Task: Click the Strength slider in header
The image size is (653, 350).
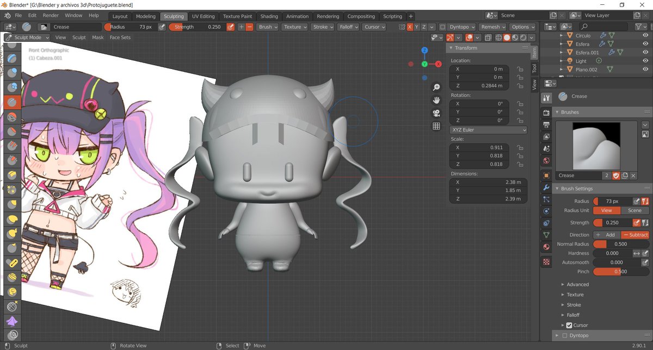Action: click(x=197, y=27)
